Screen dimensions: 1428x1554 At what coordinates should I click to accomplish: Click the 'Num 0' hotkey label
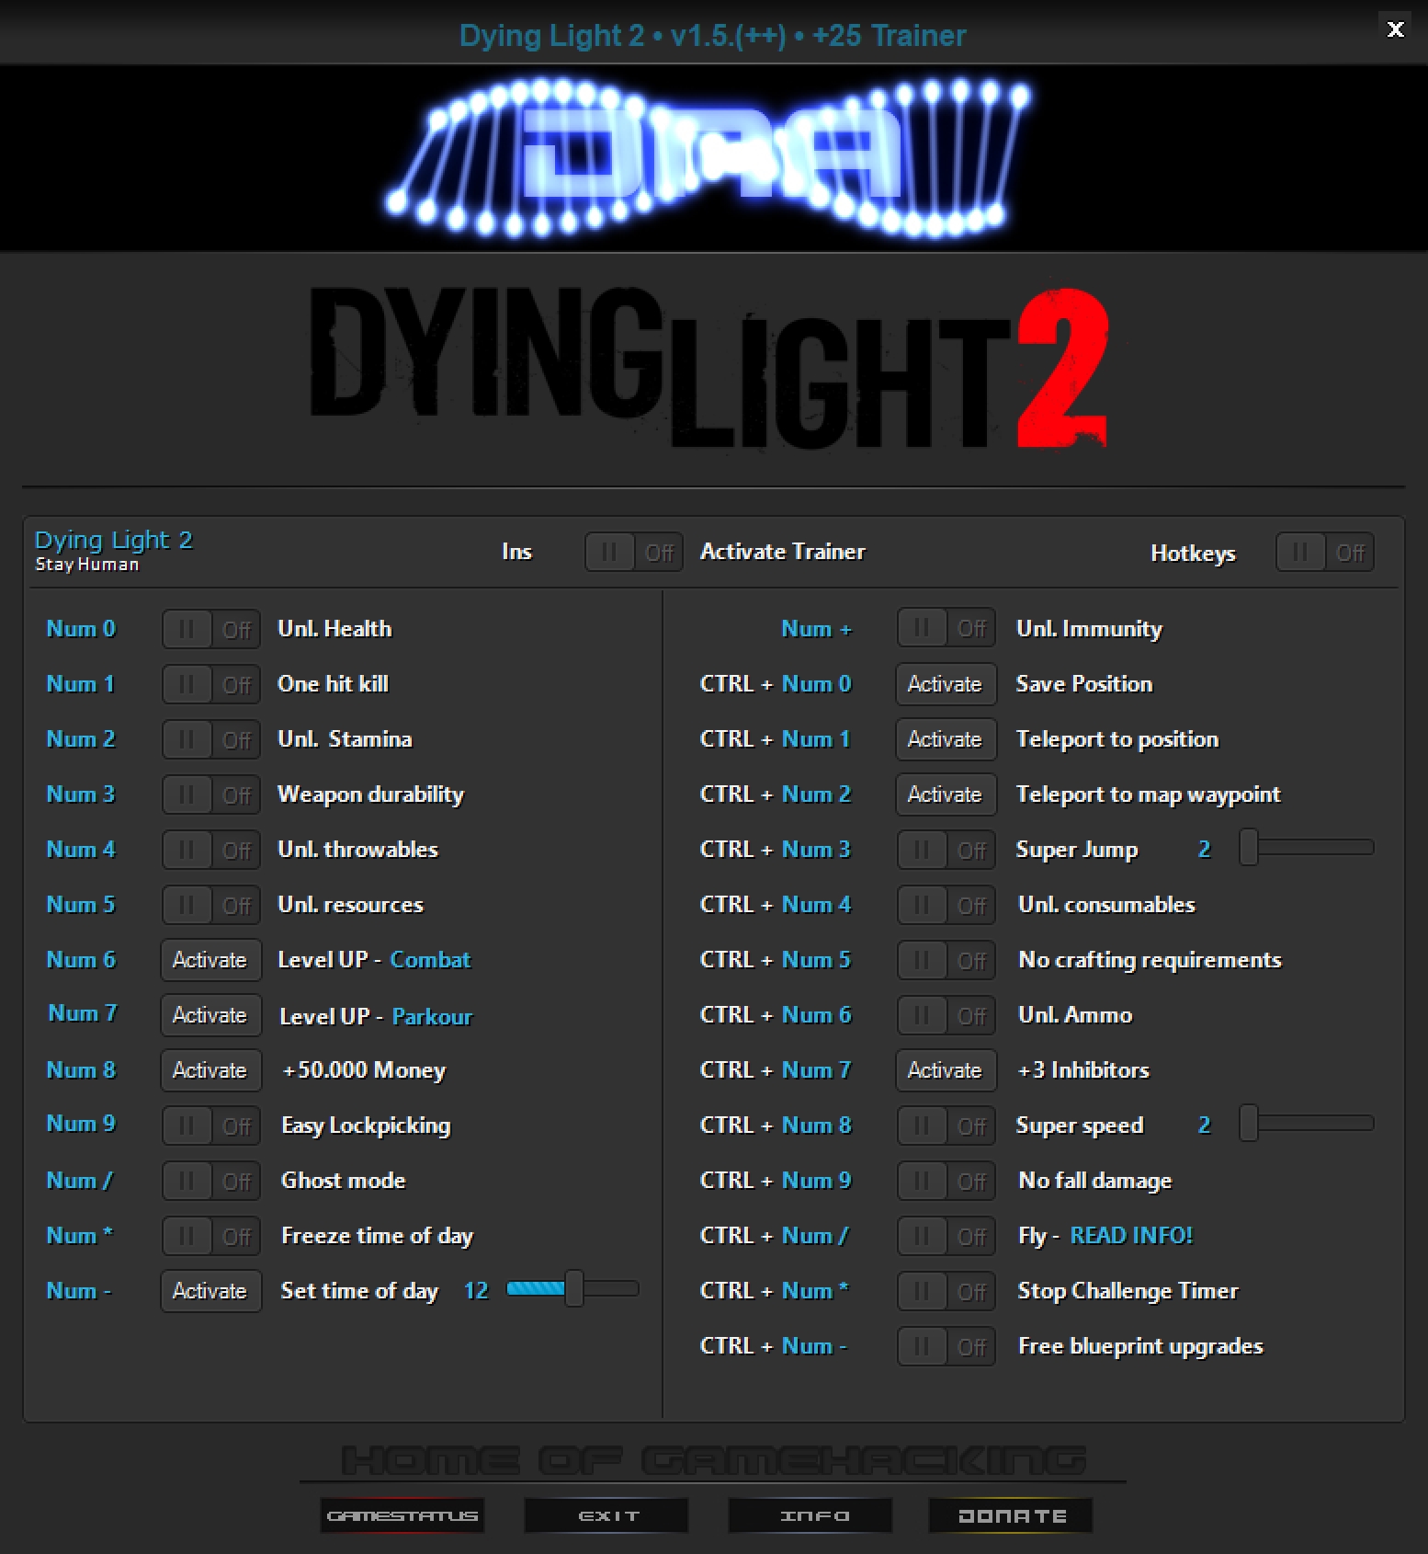(81, 629)
